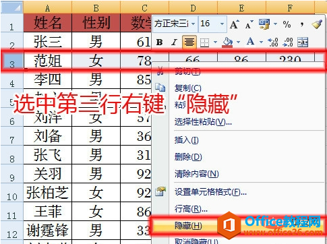This screenshot has width=327, height=244.
Task: Select row 7 header
Action: tap(11, 135)
